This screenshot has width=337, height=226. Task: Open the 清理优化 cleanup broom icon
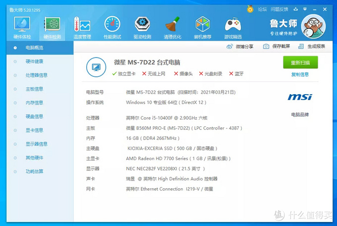(x=172, y=28)
